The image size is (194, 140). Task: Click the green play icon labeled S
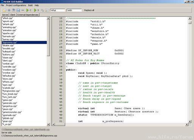pyautogui.click(x=35, y=10)
